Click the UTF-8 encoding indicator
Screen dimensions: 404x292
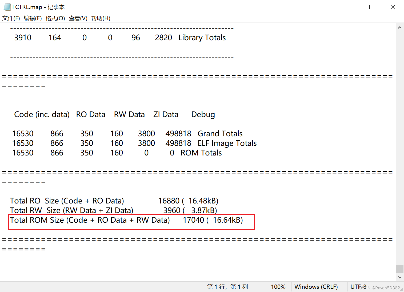pyautogui.click(x=359, y=286)
